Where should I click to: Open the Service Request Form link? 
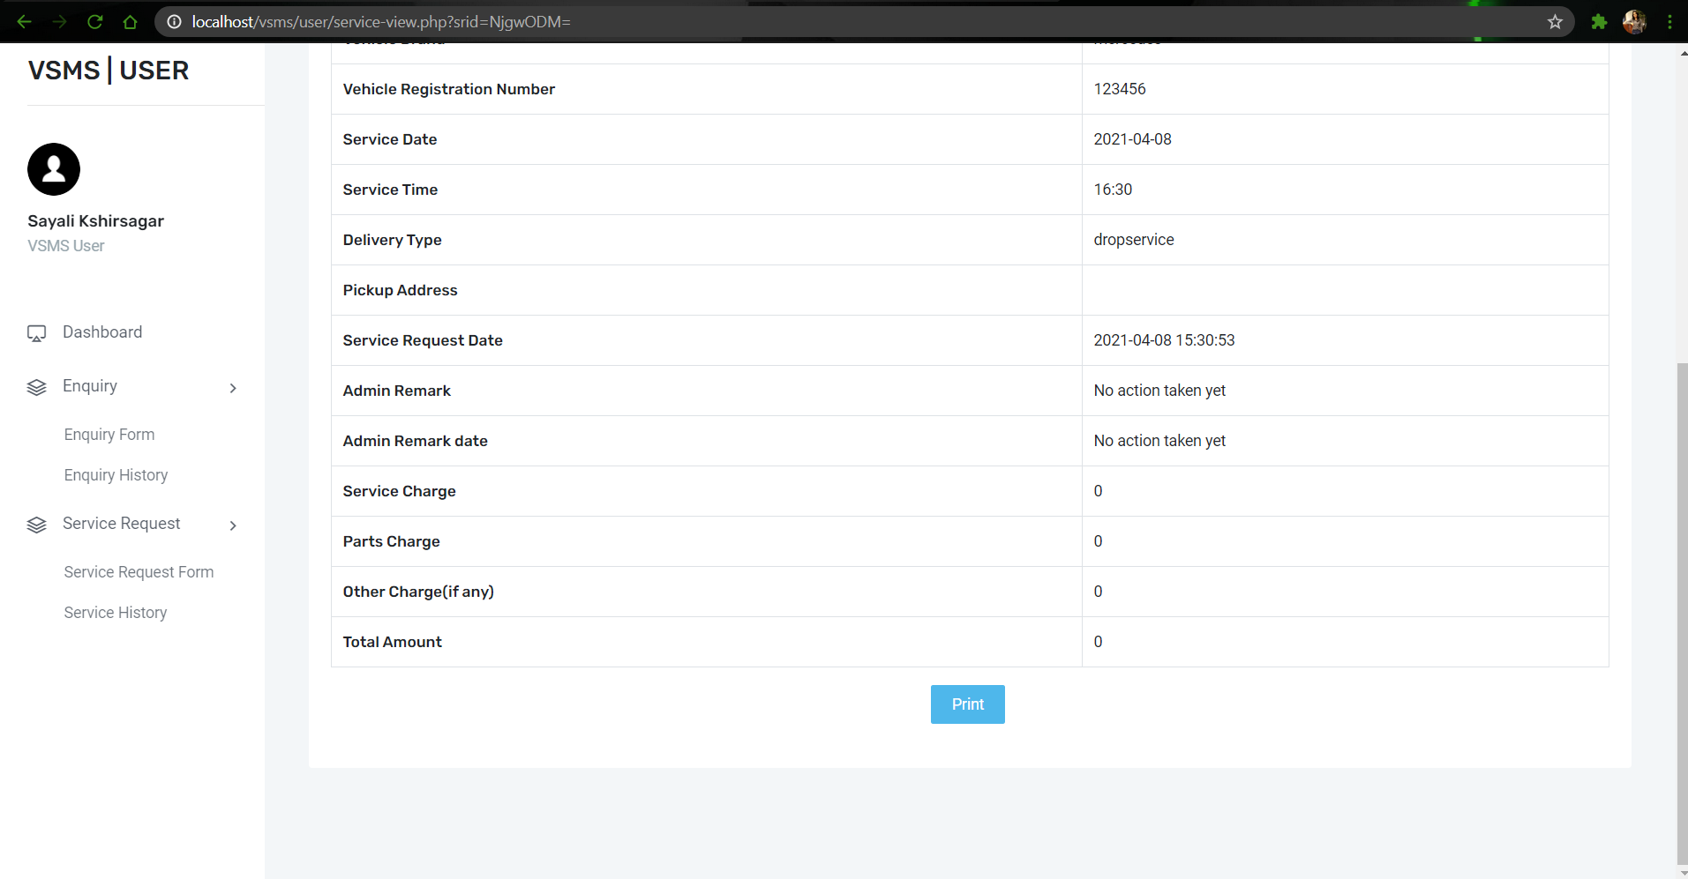point(139,572)
